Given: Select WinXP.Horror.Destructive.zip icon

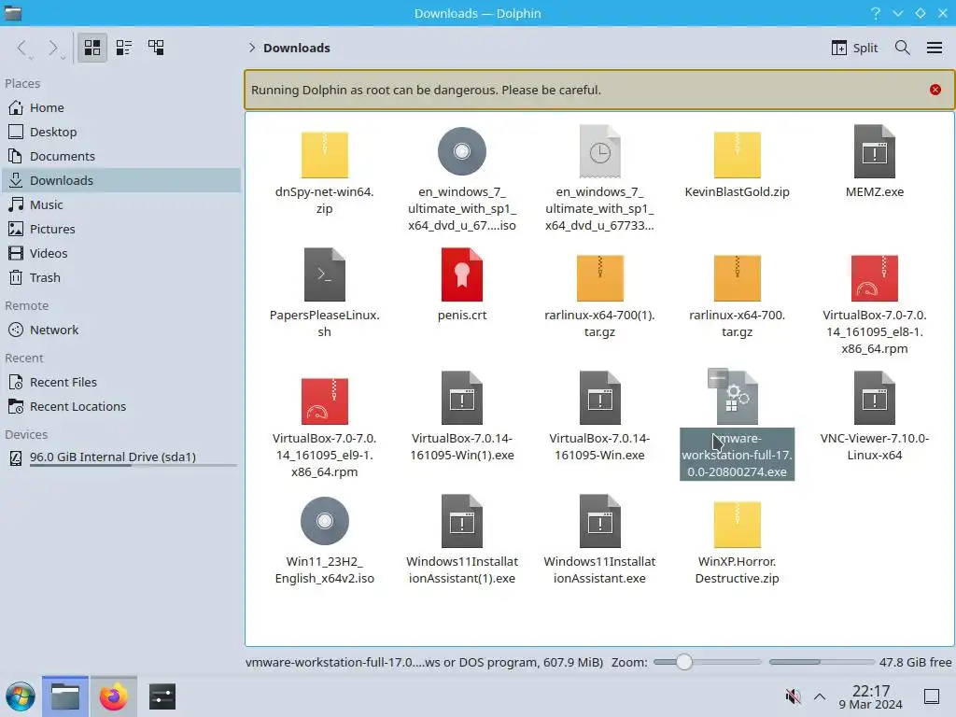Looking at the screenshot, I should [738, 524].
